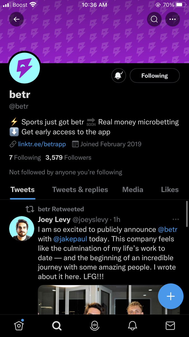Tap the back arrow icon
The image size is (189, 337).
coord(17,19)
